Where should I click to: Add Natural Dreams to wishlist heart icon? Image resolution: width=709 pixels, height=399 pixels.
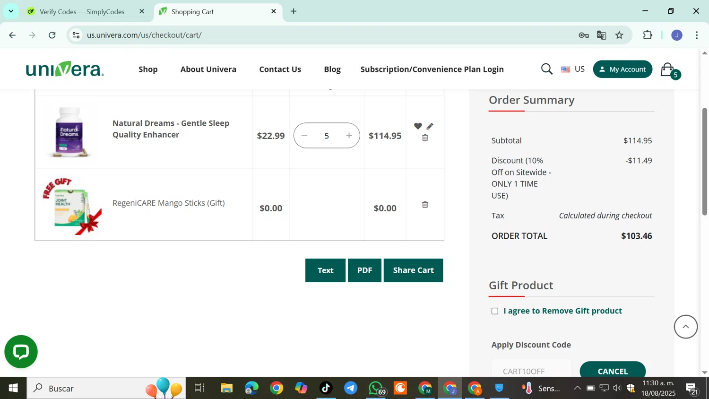click(x=418, y=126)
